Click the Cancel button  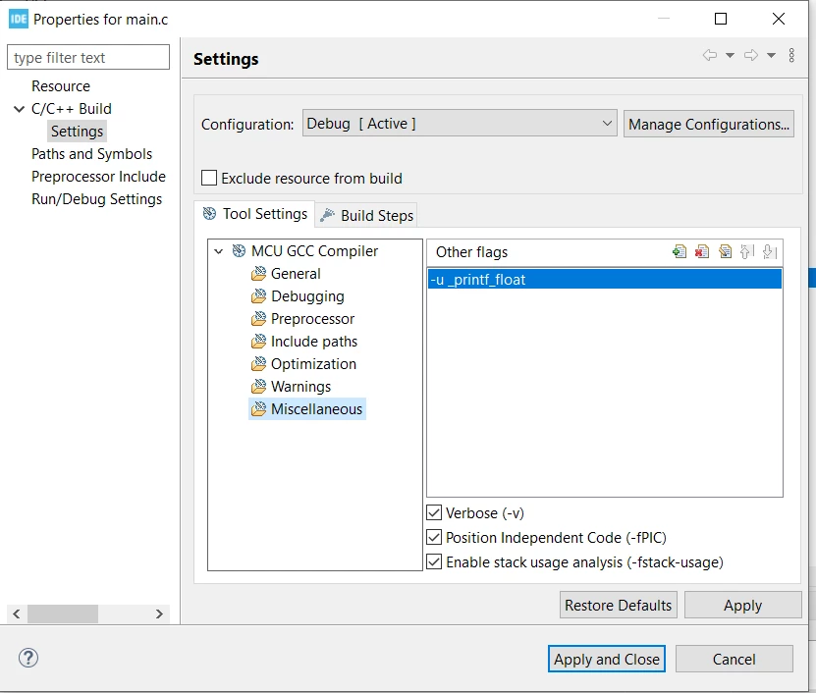pos(734,660)
